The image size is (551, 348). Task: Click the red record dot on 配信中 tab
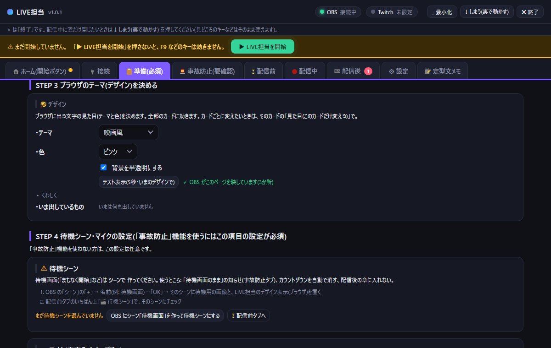tap(294, 71)
